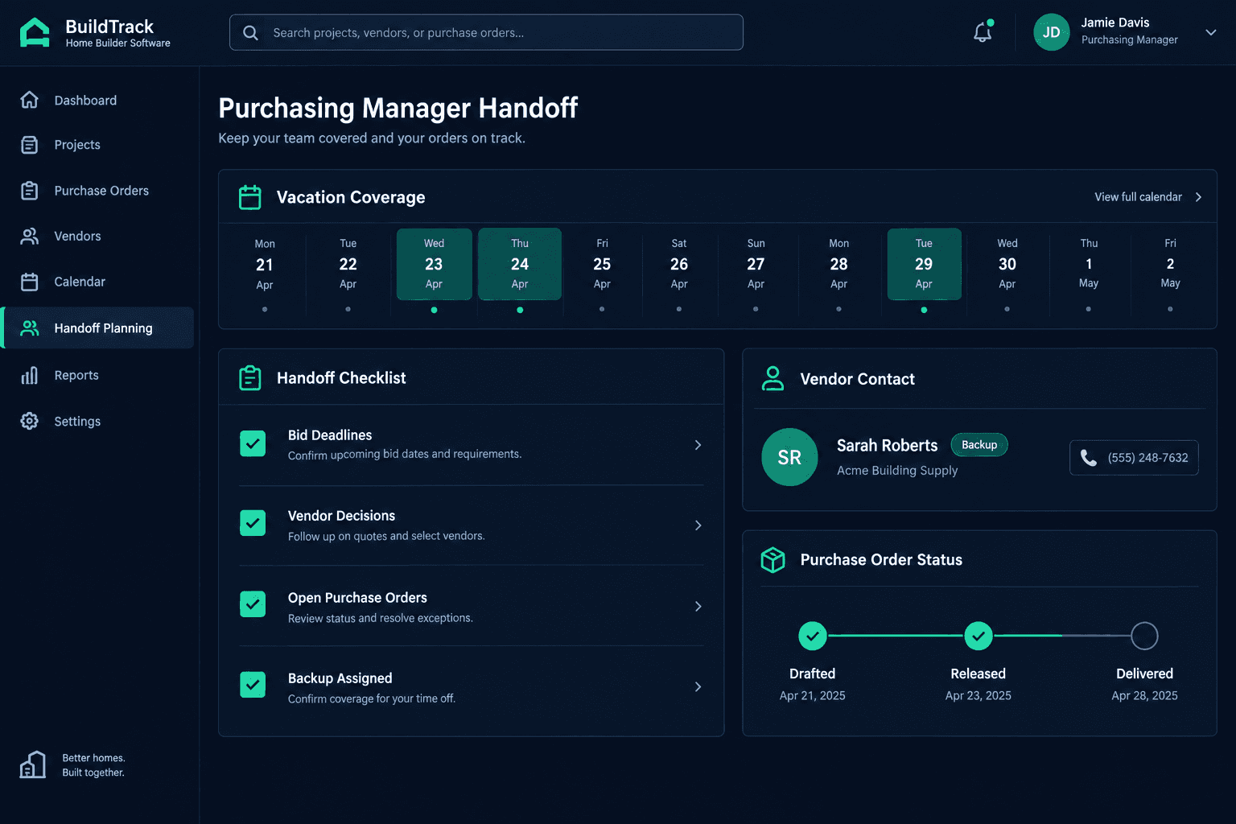Click the chevron next to View full calendar

[1198, 197]
